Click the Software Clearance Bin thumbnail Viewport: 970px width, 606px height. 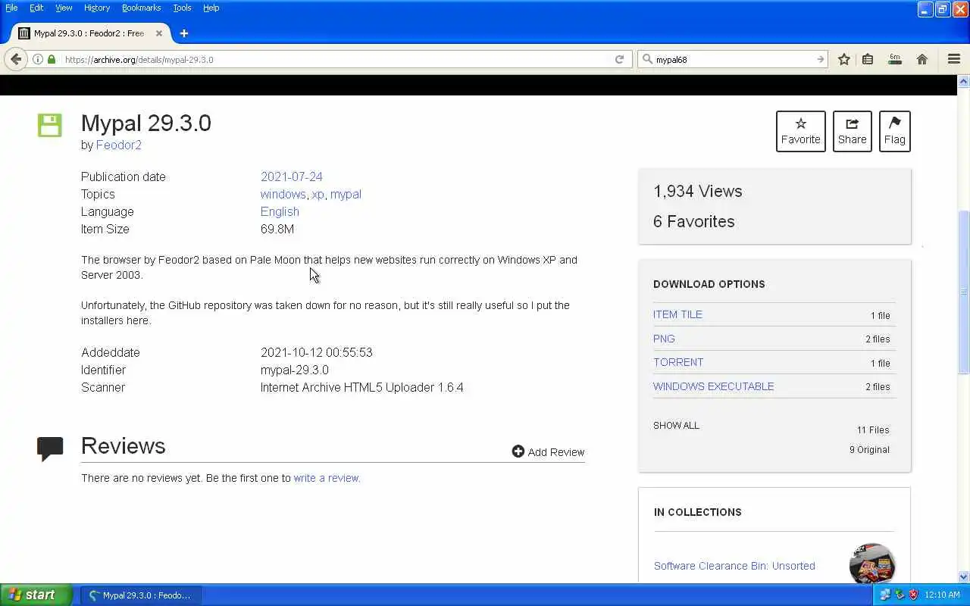coord(872,564)
